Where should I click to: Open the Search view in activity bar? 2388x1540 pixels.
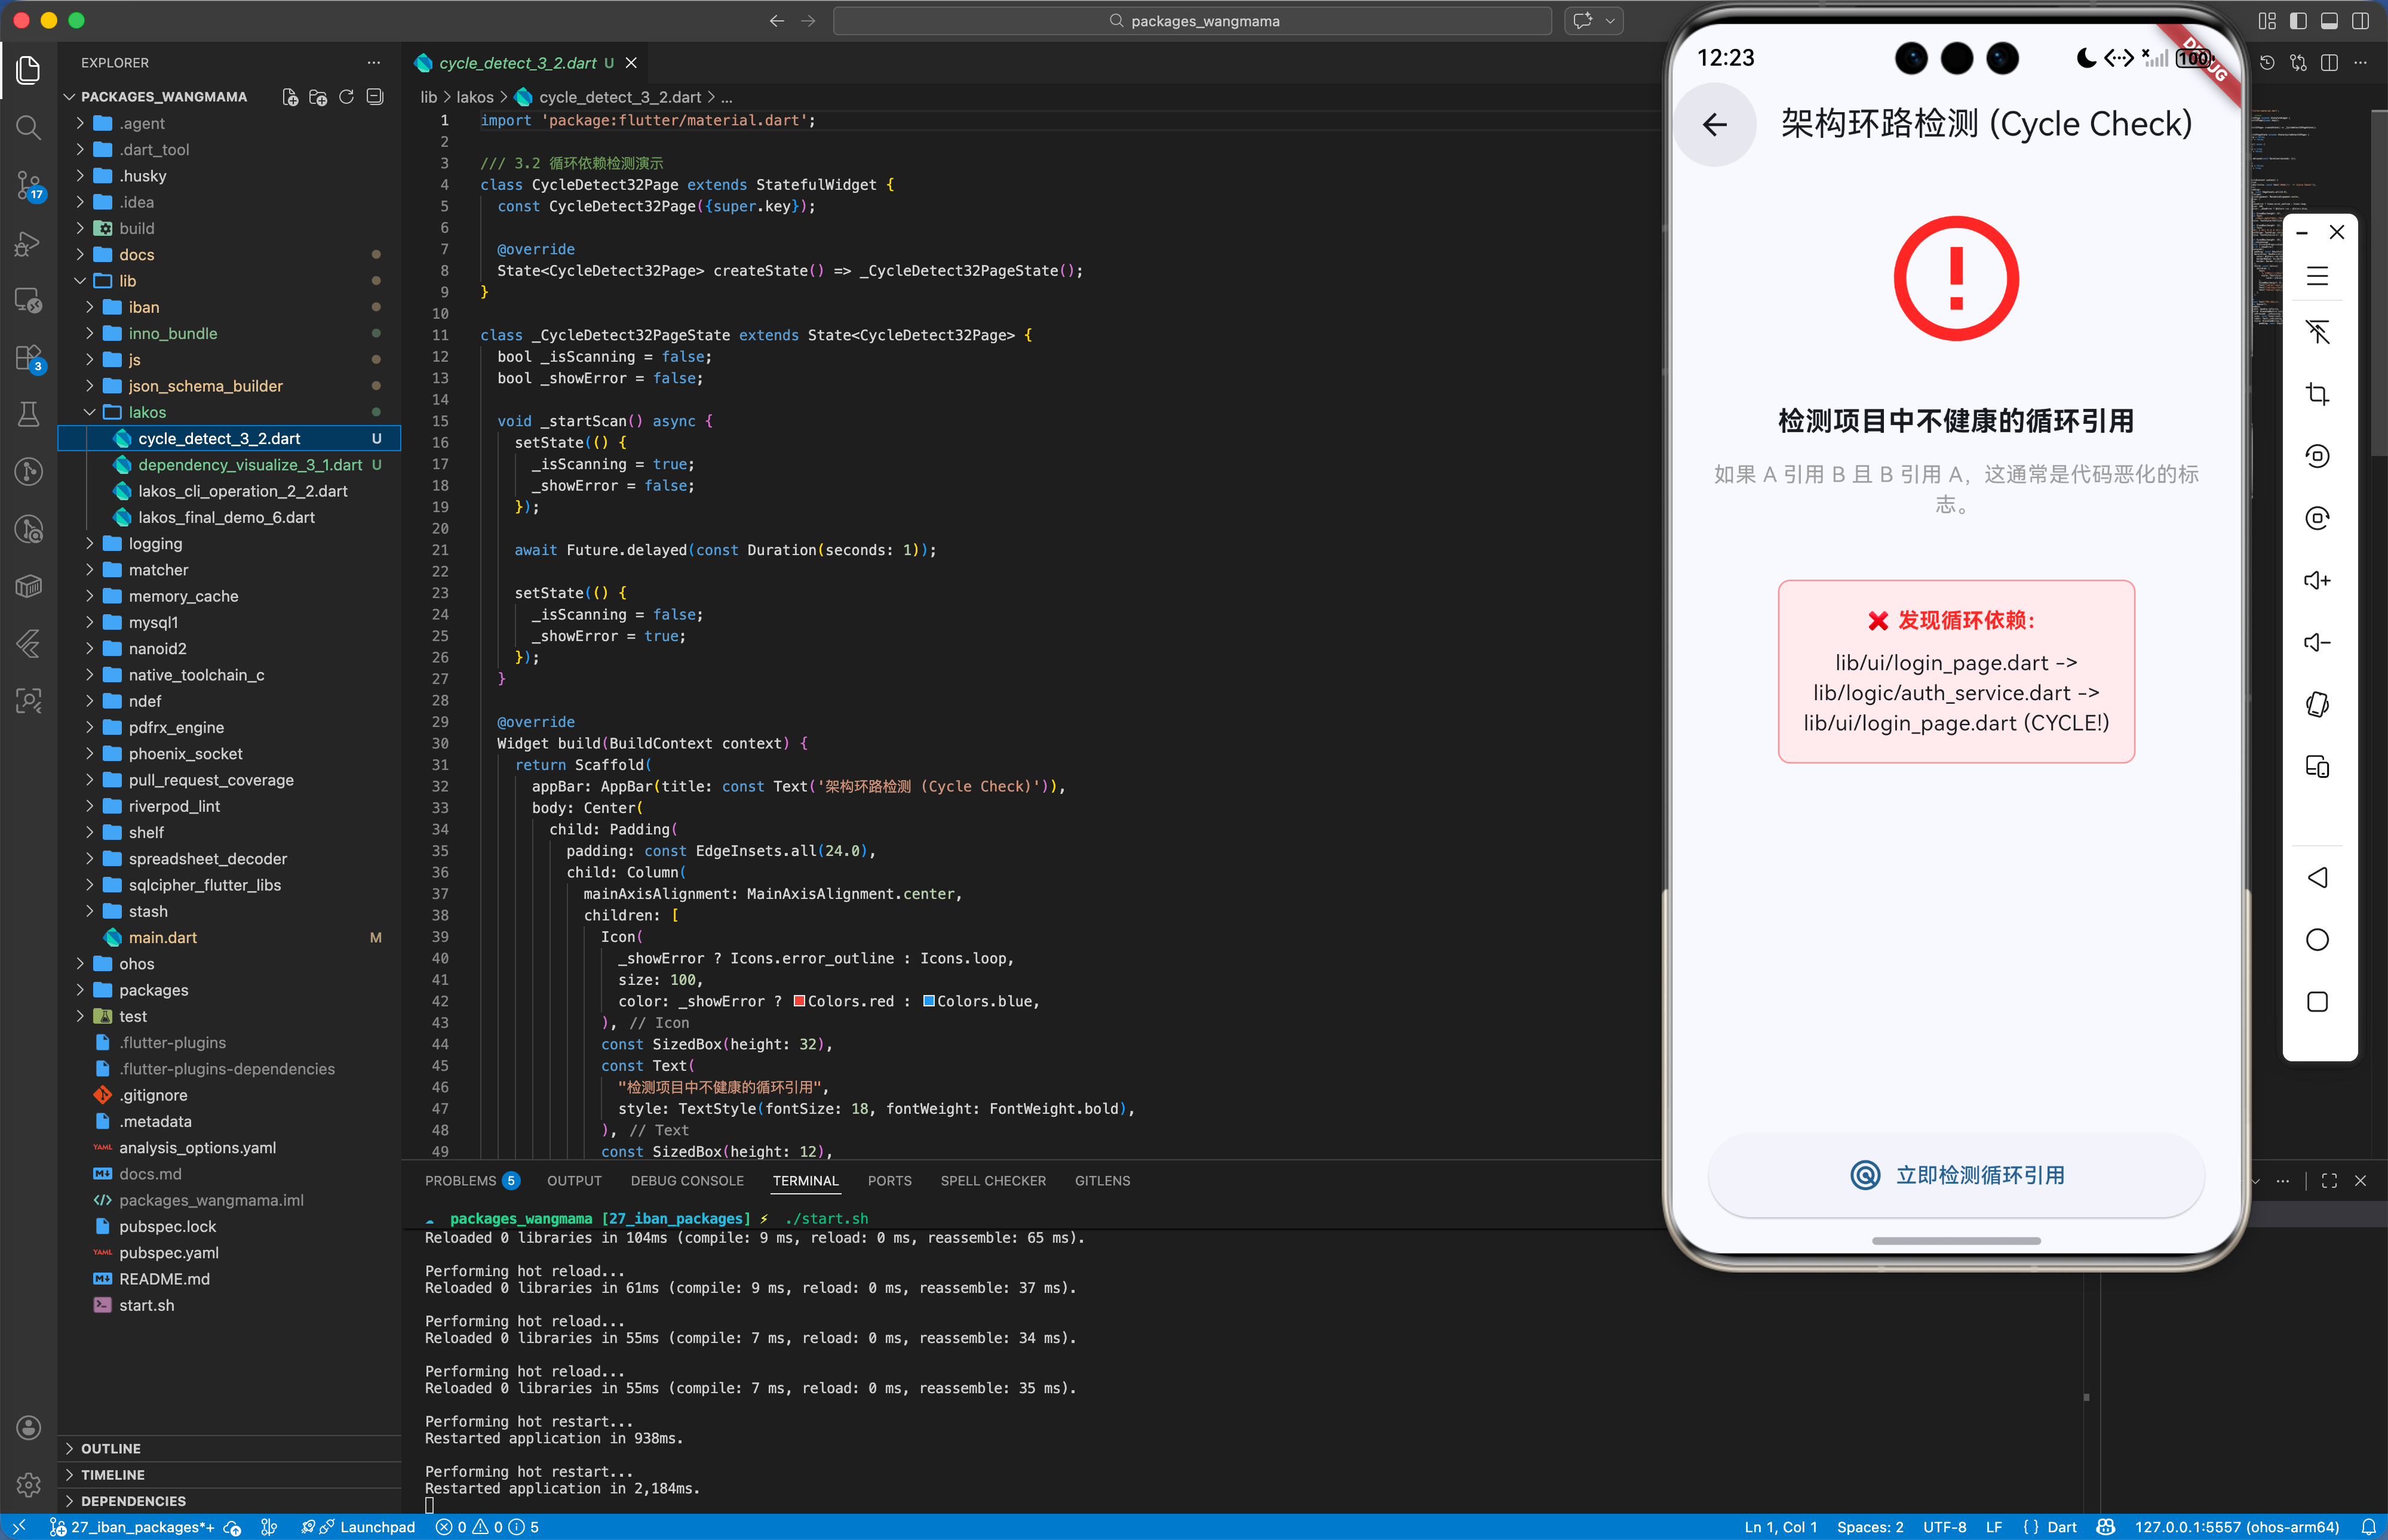(x=28, y=127)
